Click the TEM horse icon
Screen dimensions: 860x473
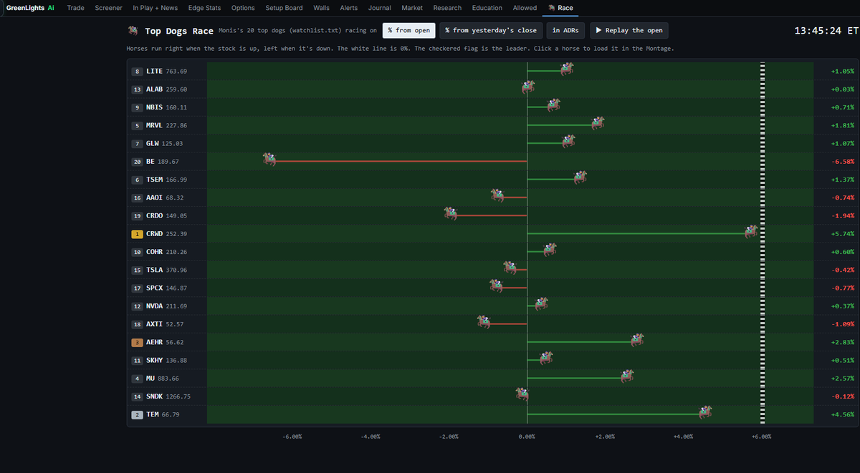coord(705,411)
